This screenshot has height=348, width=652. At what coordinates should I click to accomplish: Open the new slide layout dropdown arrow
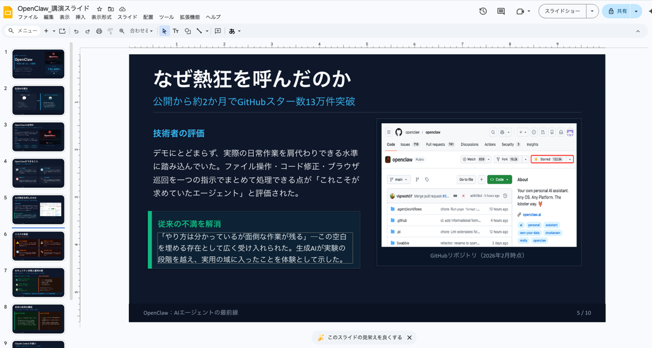tap(54, 31)
